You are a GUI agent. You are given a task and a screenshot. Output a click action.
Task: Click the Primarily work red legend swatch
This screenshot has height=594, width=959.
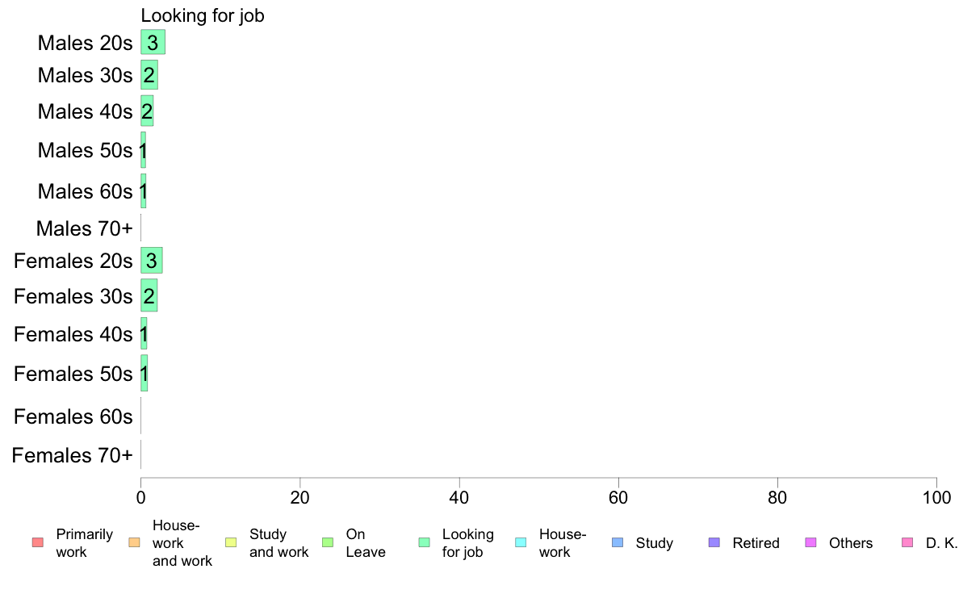(x=38, y=542)
